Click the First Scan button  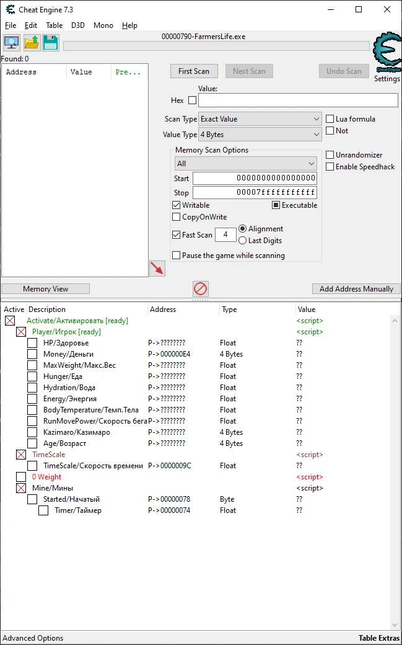194,71
